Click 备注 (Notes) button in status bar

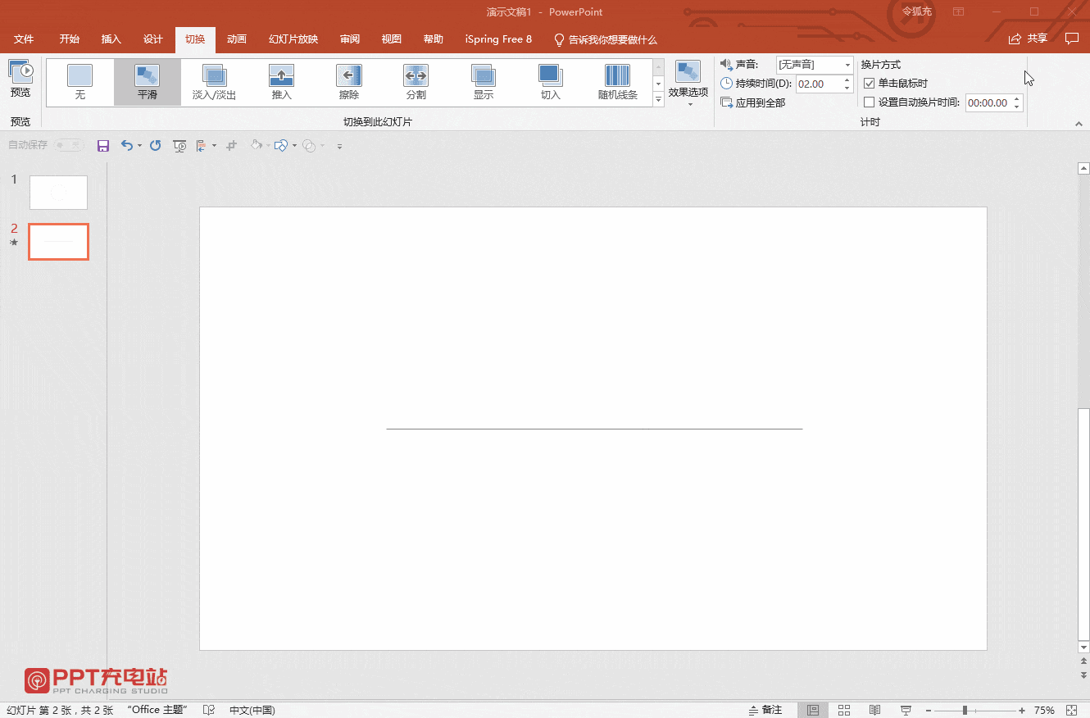[765, 710]
